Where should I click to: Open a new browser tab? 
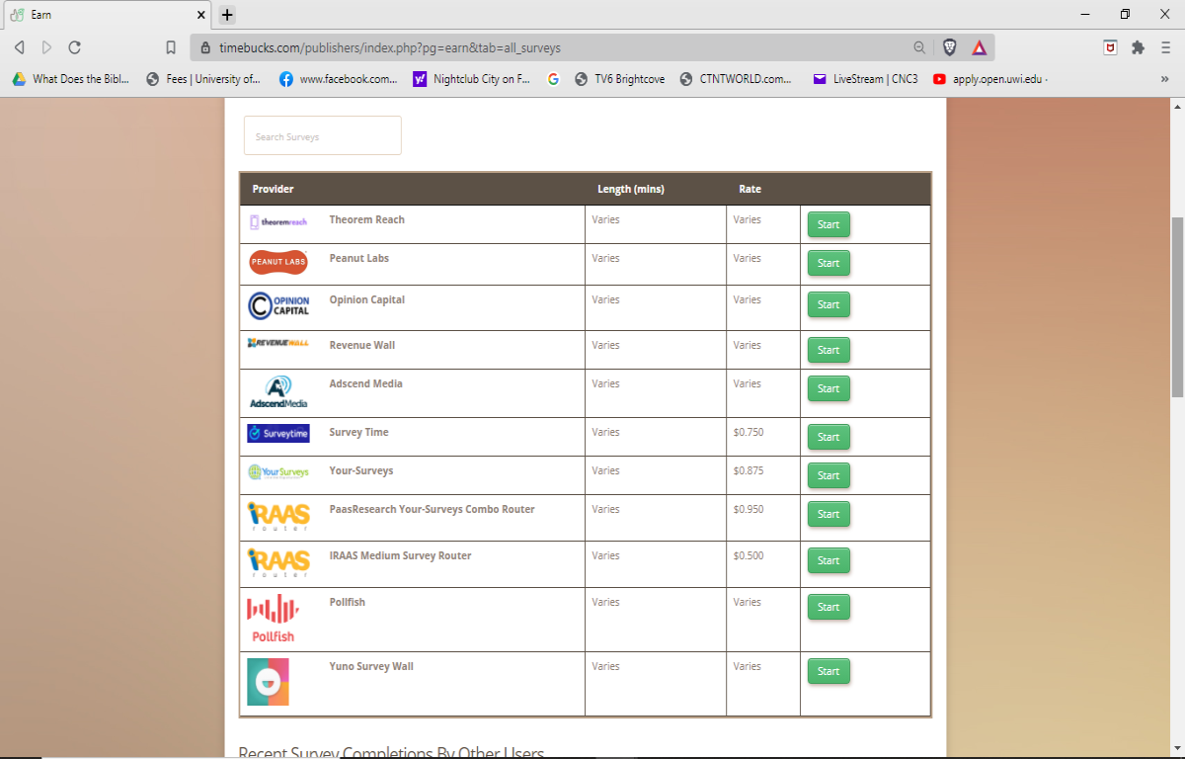click(227, 15)
